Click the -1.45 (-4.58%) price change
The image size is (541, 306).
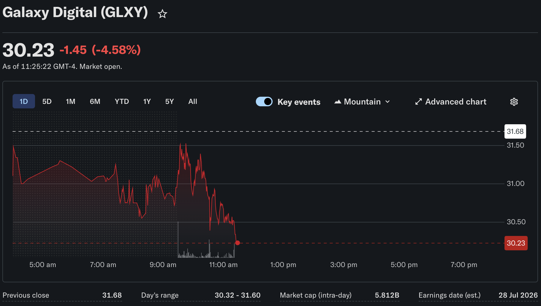coord(100,50)
